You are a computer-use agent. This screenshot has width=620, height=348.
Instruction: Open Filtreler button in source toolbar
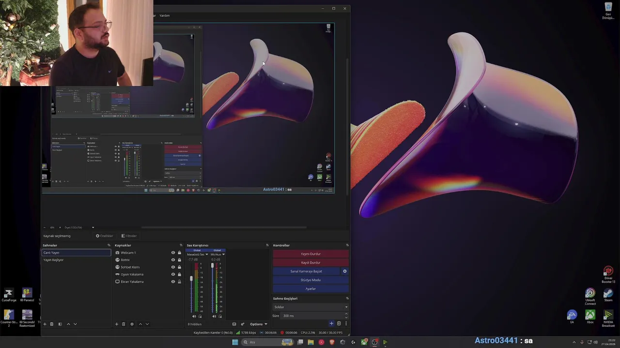tap(129, 236)
